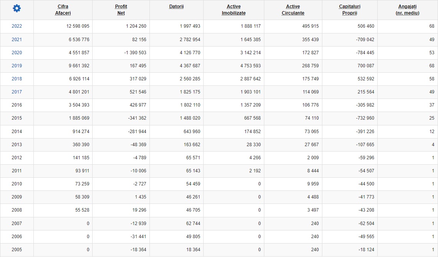Select current assets value 495 915
This screenshot has width=438, height=257.
pos(310,26)
